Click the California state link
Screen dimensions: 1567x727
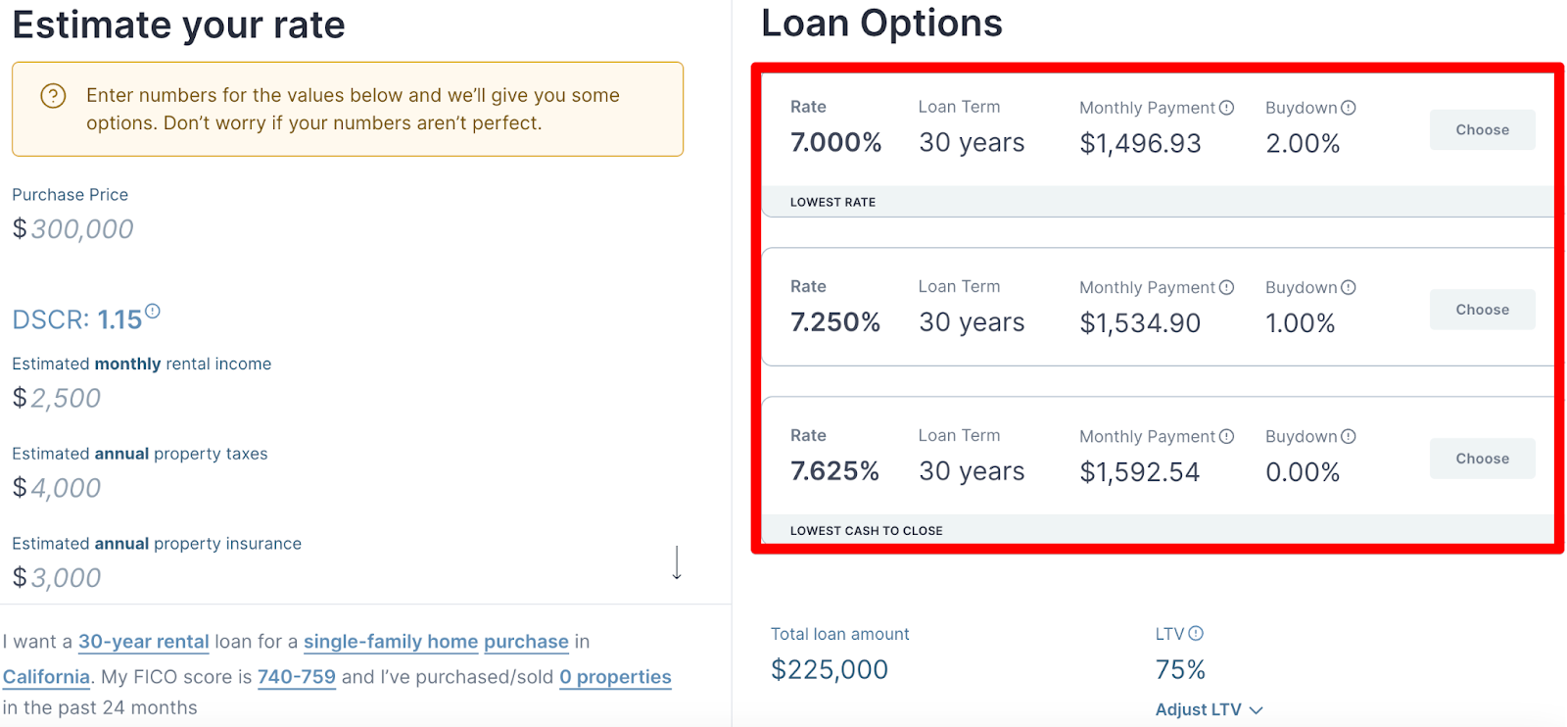[46, 676]
